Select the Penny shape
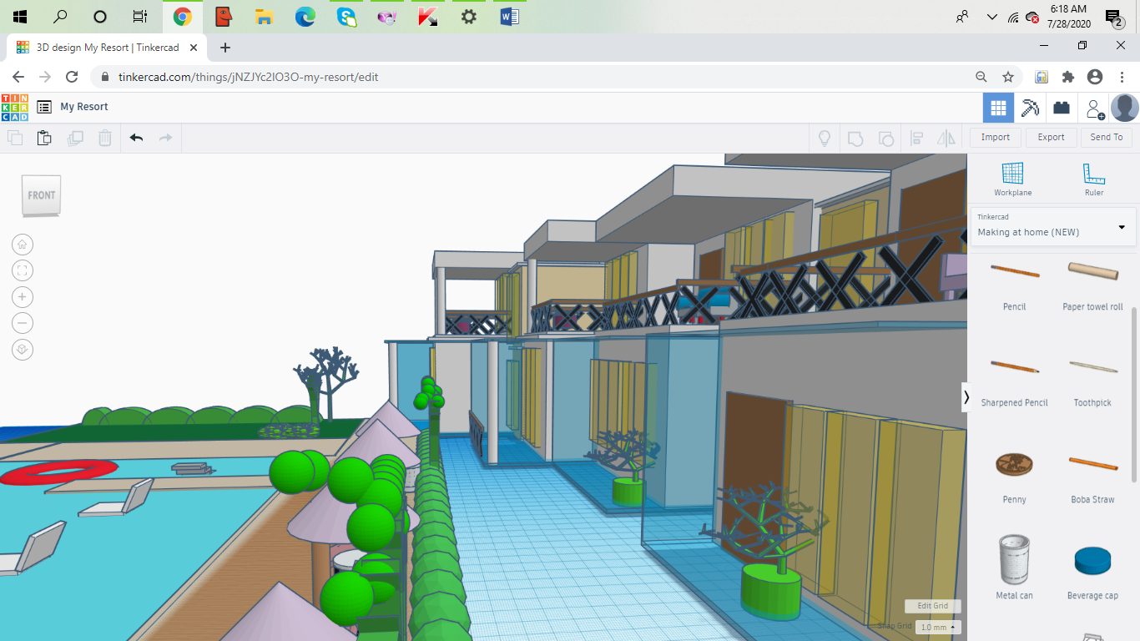This screenshot has height=641, width=1140. pyautogui.click(x=1015, y=477)
